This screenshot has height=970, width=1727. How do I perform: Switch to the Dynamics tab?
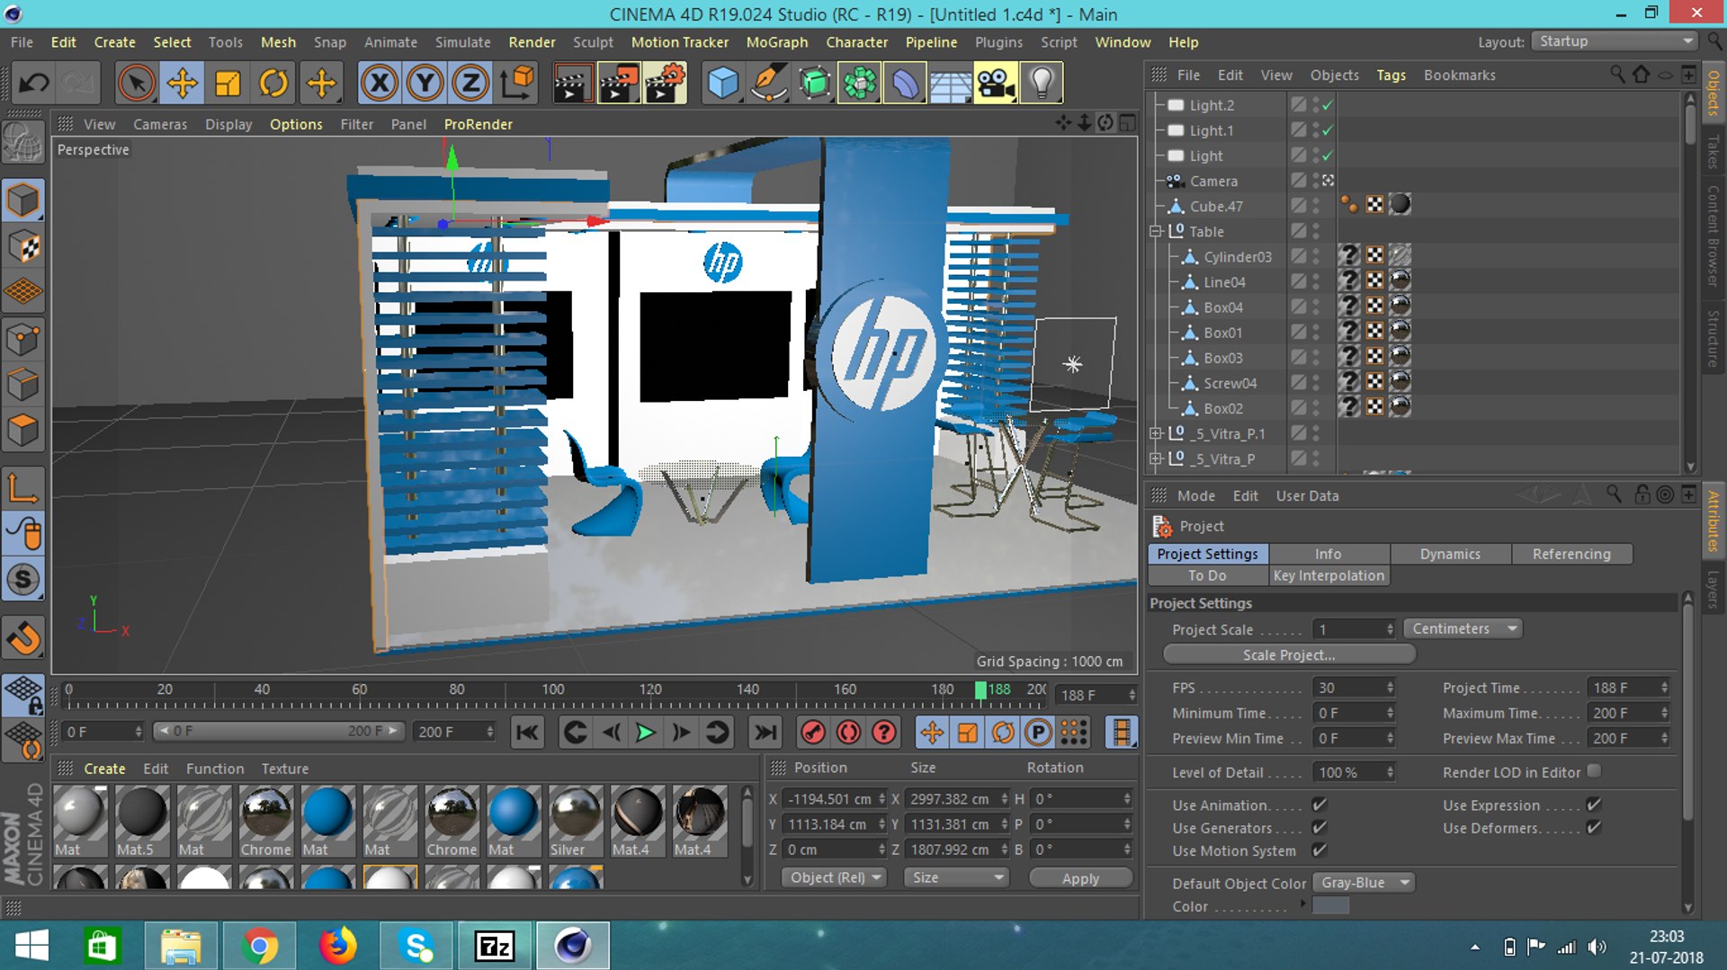(1450, 554)
